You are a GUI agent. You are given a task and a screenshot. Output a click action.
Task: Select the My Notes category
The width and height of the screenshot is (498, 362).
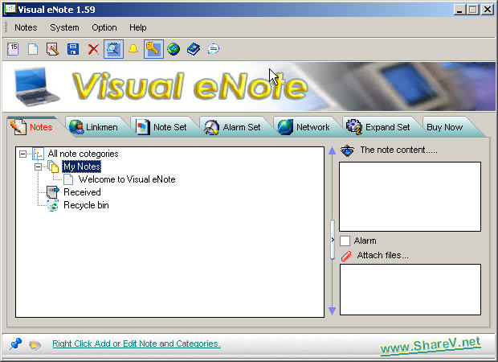[x=82, y=167]
